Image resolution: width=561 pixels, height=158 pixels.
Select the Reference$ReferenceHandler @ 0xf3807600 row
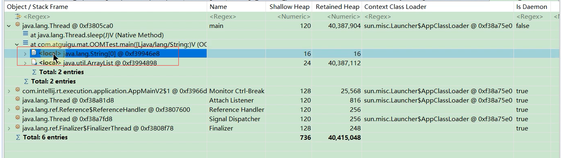pyautogui.click(x=106, y=109)
